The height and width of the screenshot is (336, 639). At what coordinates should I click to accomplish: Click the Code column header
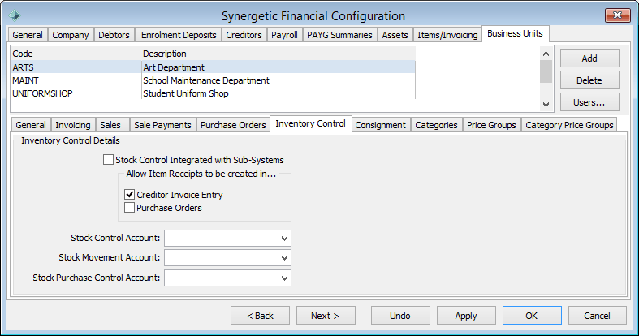76,54
